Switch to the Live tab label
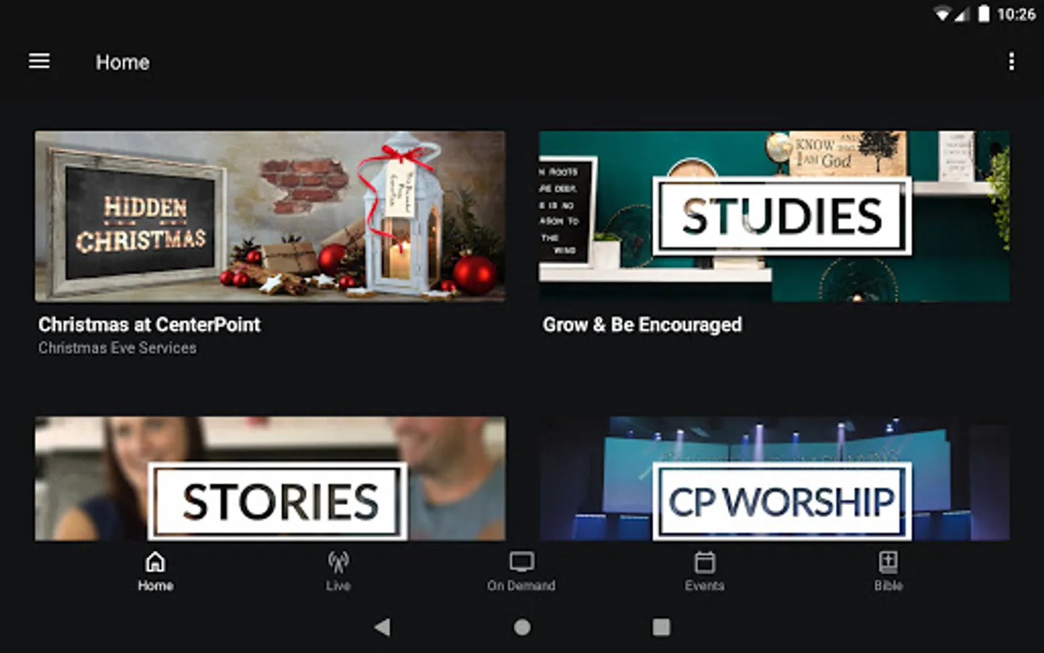The height and width of the screenshot is (653, 1044). 338,586
